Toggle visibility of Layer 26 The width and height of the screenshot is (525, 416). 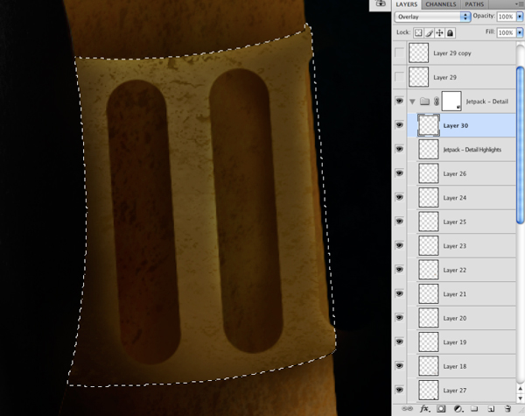tap(400, 173)
